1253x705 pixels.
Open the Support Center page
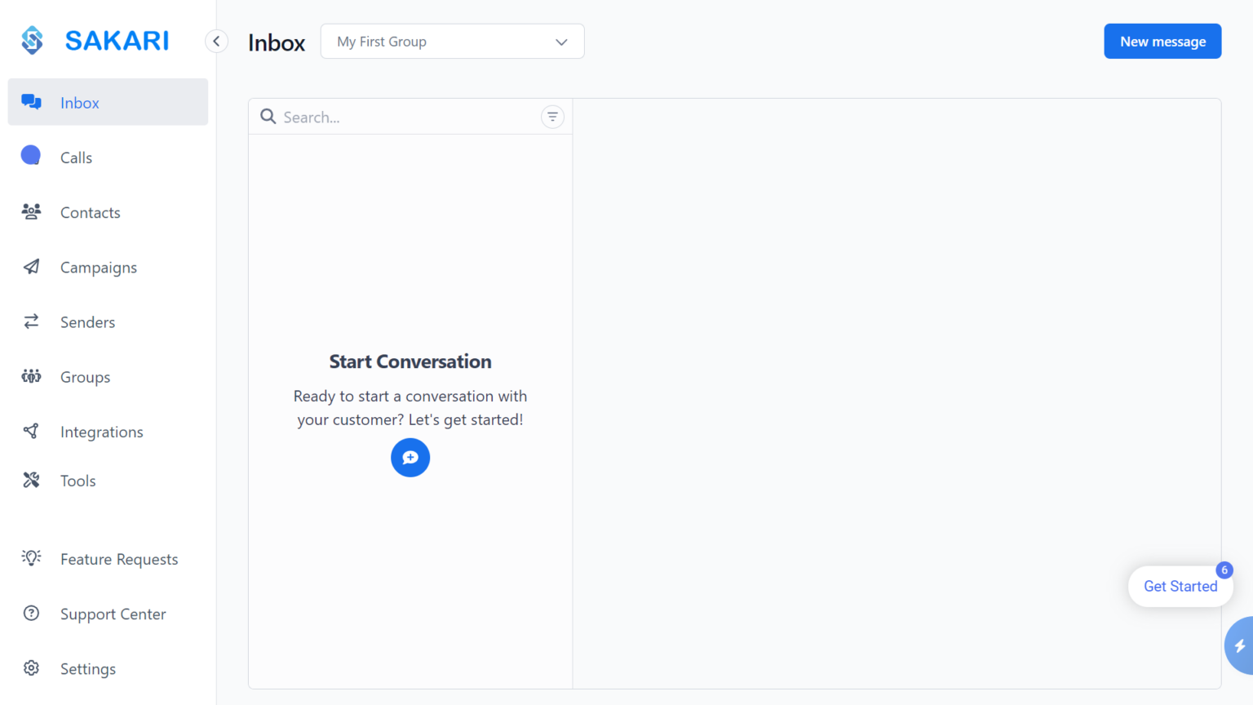click(x=113, y=614)
